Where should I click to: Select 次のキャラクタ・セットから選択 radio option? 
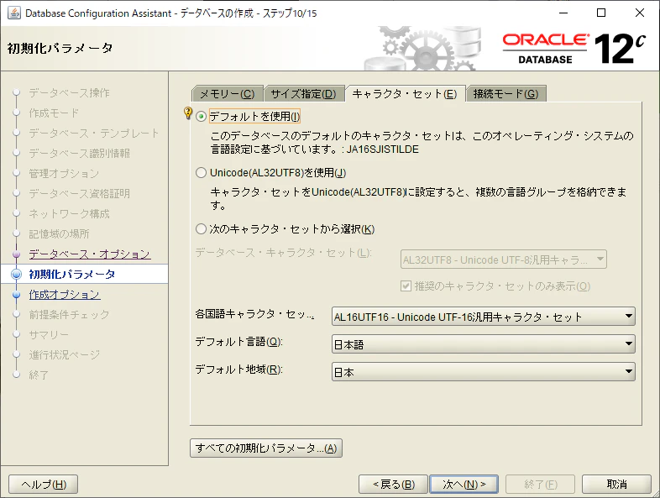[x=202, y=229]
